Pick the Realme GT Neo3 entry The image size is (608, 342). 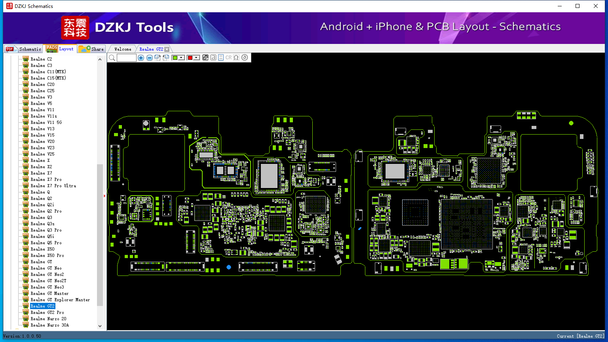pyautogui.click(x=47, y=287)
